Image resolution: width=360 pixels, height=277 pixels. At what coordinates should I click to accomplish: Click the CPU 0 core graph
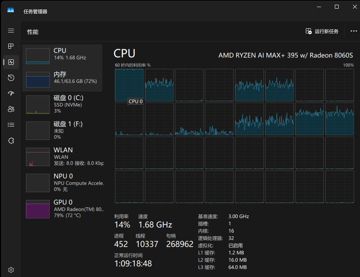coord(129,85)
